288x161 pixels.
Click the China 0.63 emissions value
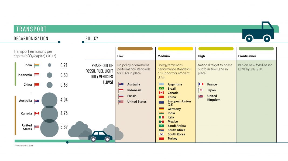pos(64,85)
